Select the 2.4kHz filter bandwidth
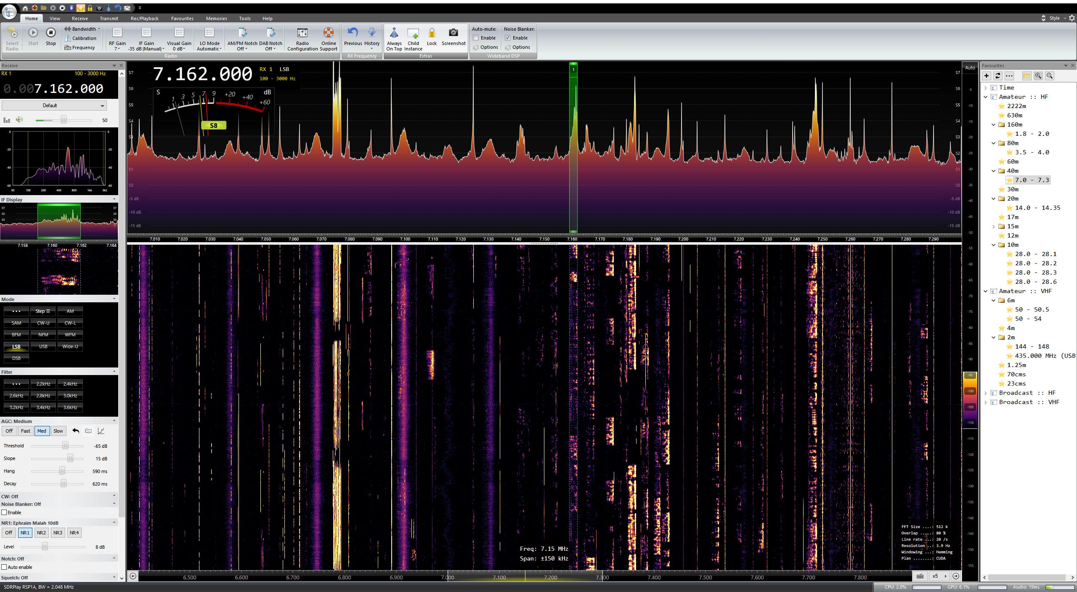This screenshot has width=1077, height=592. [70, 384]
